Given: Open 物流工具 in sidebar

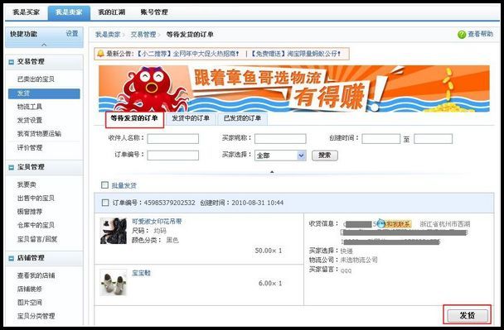Looking at the screenshot, I should 30,107.
